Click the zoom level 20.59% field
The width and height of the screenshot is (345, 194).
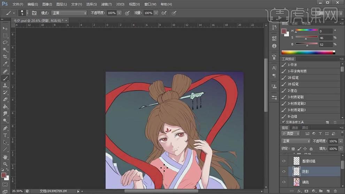point(17,191)
